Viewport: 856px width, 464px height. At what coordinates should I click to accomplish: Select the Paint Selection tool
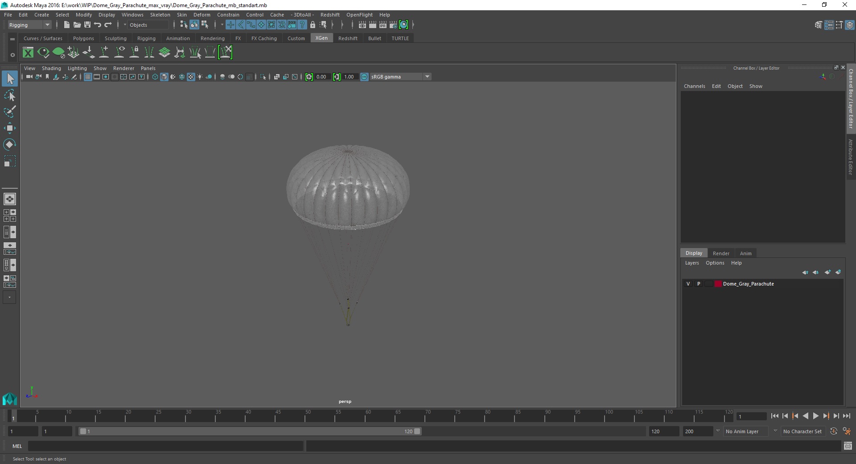pyautogui.click(x=9, y=112)
